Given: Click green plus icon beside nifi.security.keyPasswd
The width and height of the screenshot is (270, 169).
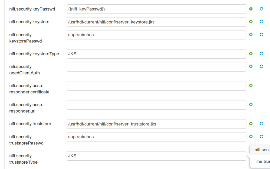Looking at the screenshot, I should point(251,9).
